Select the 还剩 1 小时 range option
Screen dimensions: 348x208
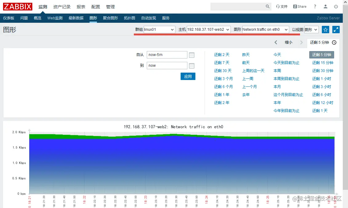(322, 78)
